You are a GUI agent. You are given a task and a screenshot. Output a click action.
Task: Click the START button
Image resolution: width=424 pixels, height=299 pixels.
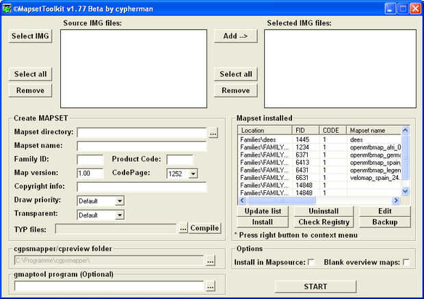click(x=315, y=287)
